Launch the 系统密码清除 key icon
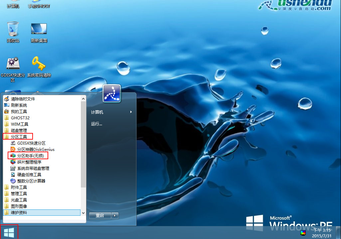This screenshot has width=341, height=239. pyautogui.click(x=39, y=67)
